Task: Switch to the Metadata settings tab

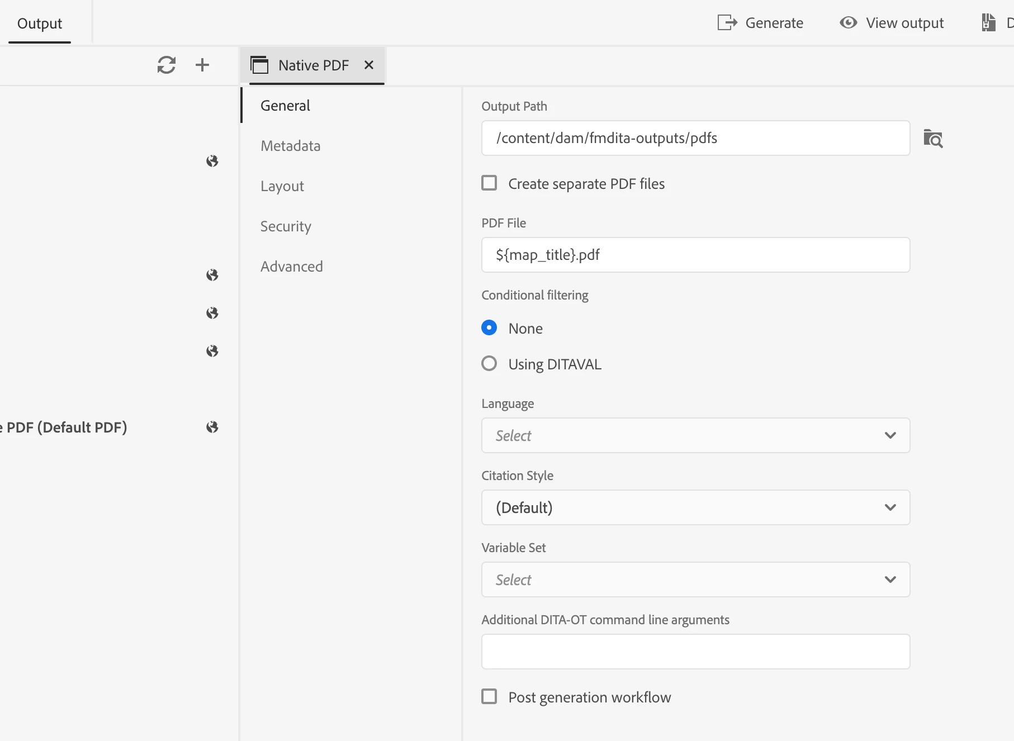Action: point(291,146)
